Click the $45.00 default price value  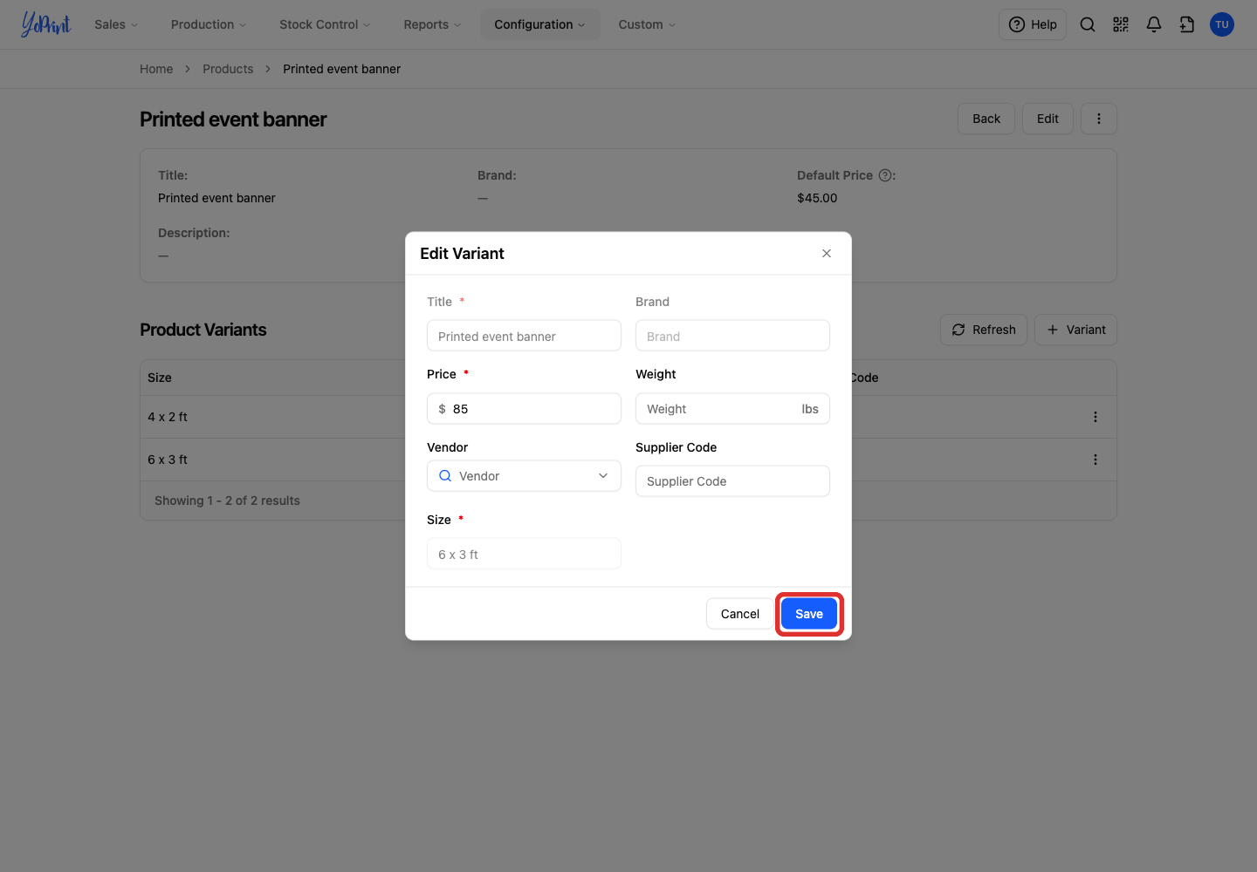[817, 198]
